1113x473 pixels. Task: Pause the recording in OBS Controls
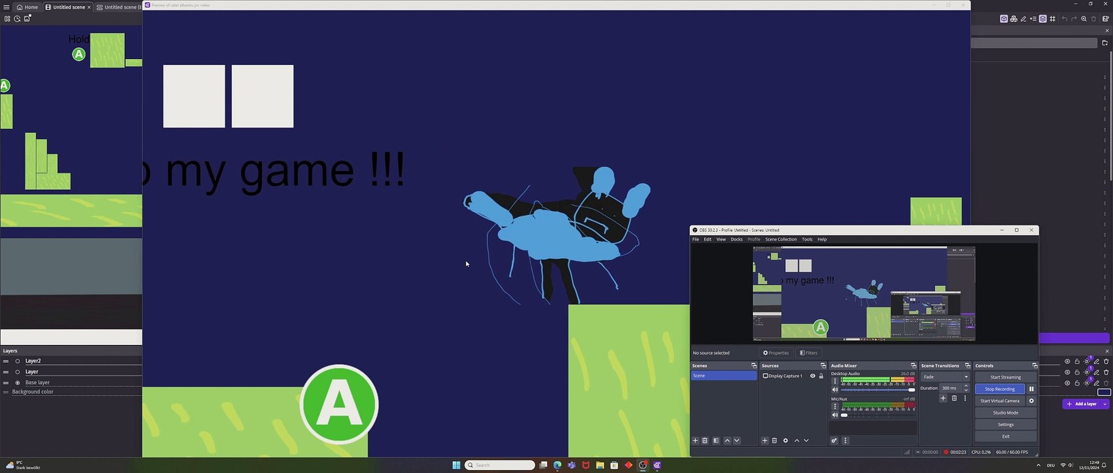[1032, 389]
